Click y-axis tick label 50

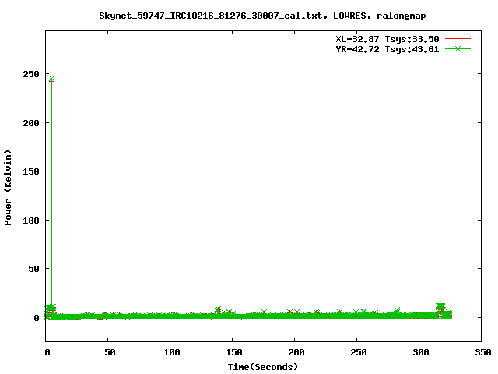(34, 269)
